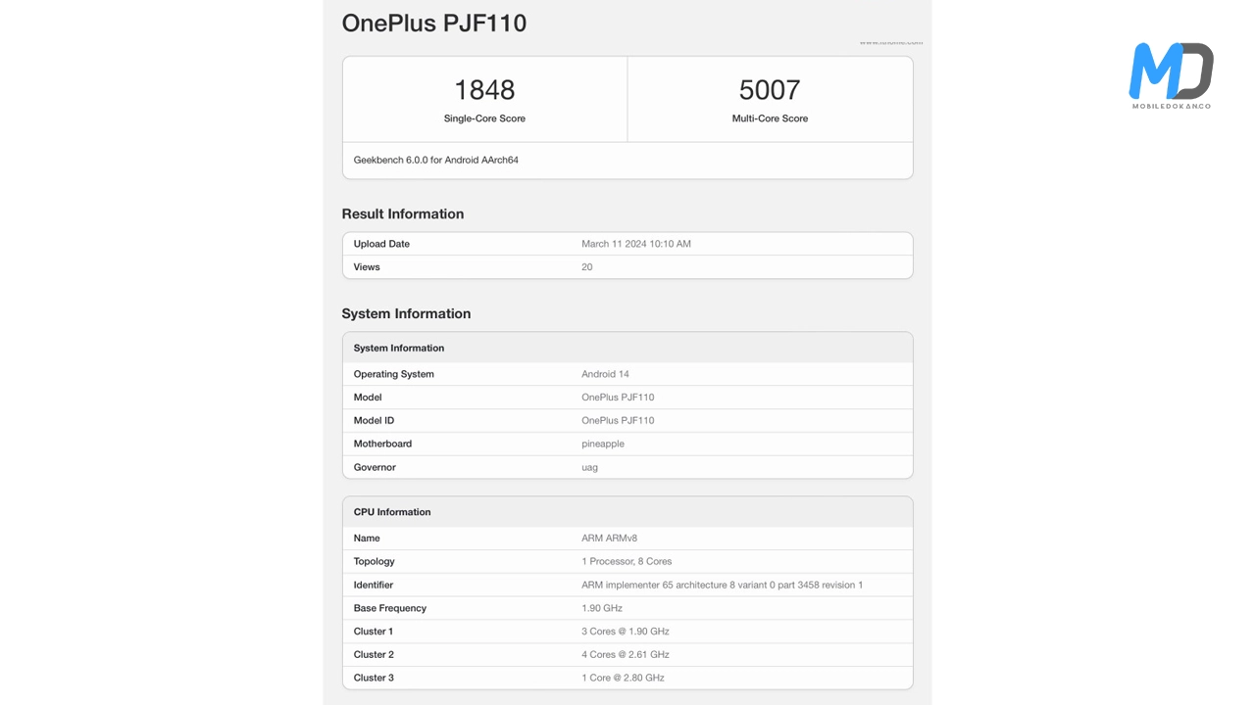Image resolution: width=1255 pixels, height=705 pixels.
Task: Select the 1848 single-core score
Action: [484, 90]
